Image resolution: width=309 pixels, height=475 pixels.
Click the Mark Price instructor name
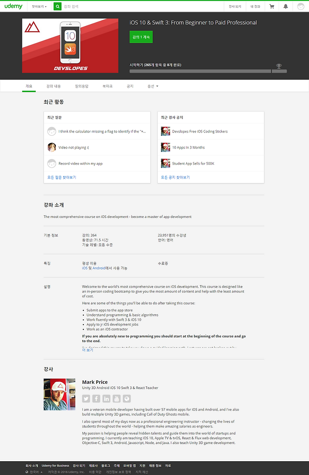95,382
